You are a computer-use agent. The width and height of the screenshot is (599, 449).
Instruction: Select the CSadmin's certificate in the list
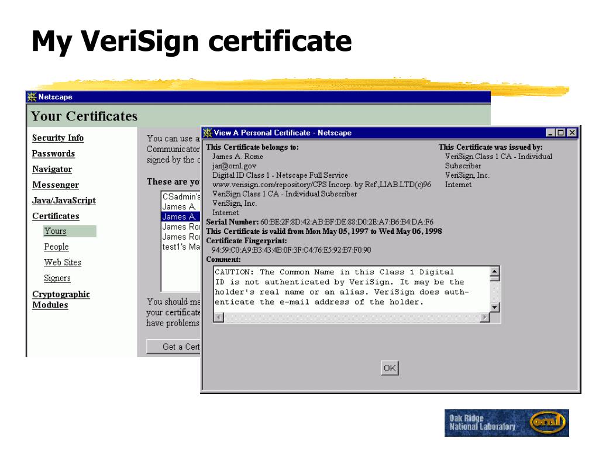(181, 196)
